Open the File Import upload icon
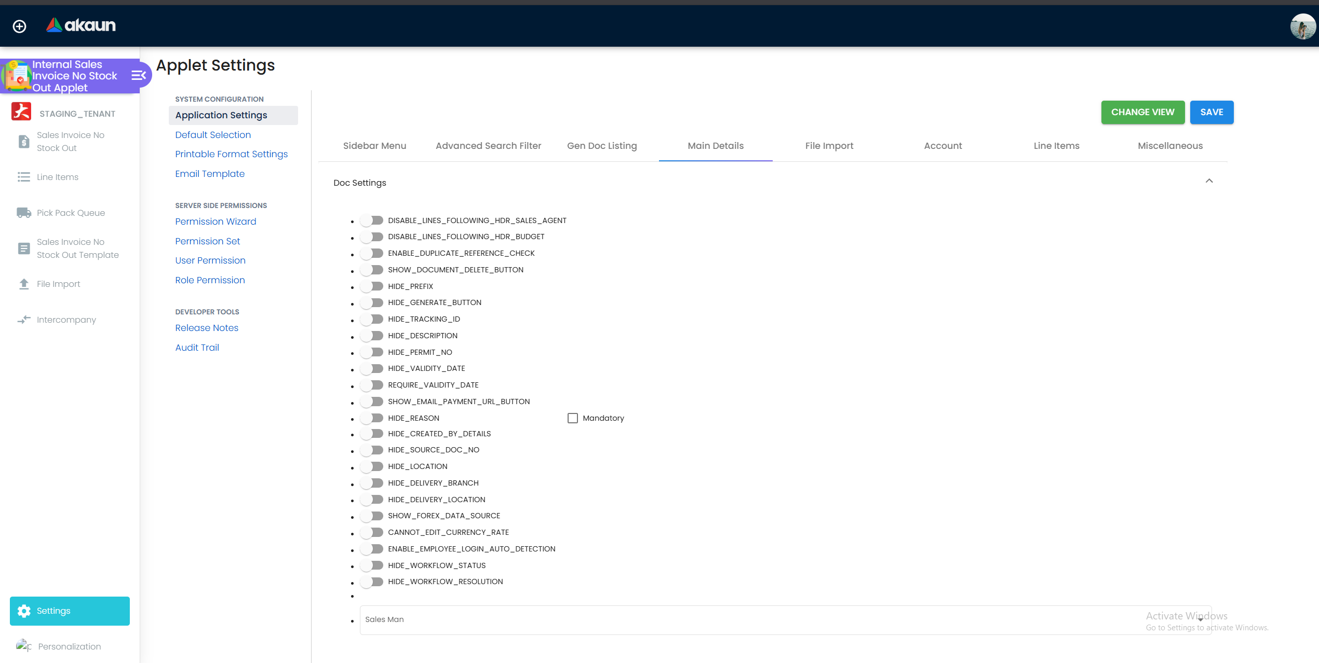Screen dimensions: 1319x663 point(24,284)
